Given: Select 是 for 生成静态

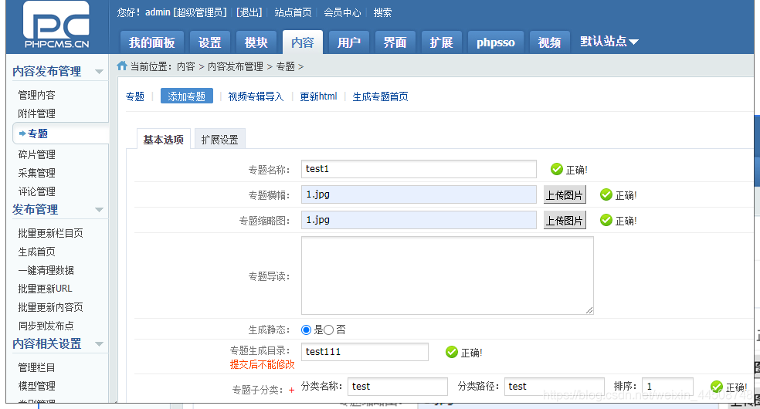Looking at the screenshot, I should tap(306, 330).
